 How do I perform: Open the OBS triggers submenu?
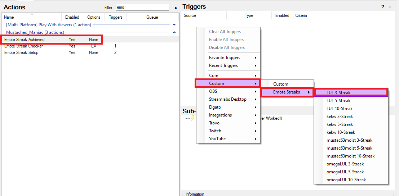coord(228,91)
